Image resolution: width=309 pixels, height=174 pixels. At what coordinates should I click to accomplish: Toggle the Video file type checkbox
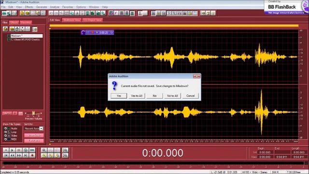pyautogui.click(x=5, y=135)
